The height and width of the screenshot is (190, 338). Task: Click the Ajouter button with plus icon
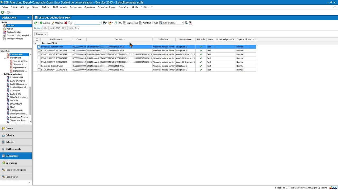(x=45, y=23)
